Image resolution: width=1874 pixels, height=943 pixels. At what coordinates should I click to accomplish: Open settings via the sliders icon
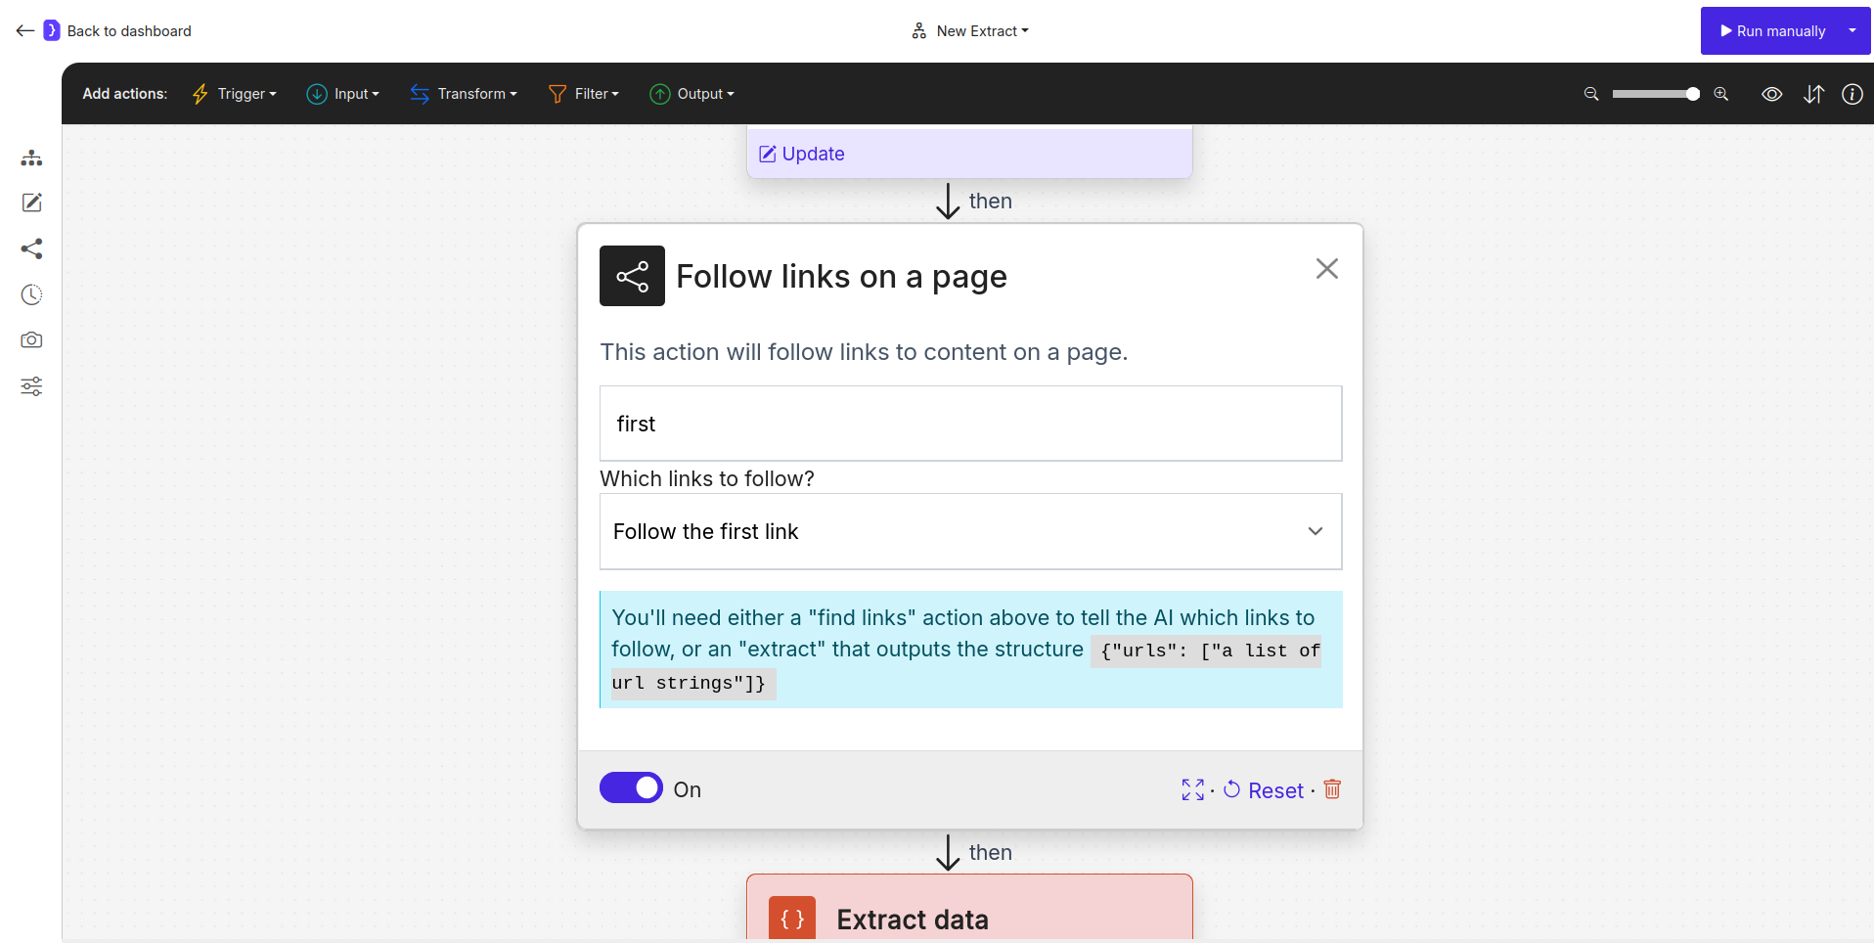[x=31, y=385]
